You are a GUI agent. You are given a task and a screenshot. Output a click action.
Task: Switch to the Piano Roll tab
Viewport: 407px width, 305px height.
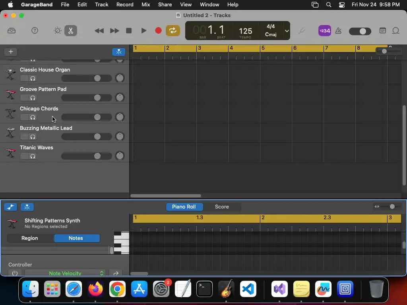point(184,207)
